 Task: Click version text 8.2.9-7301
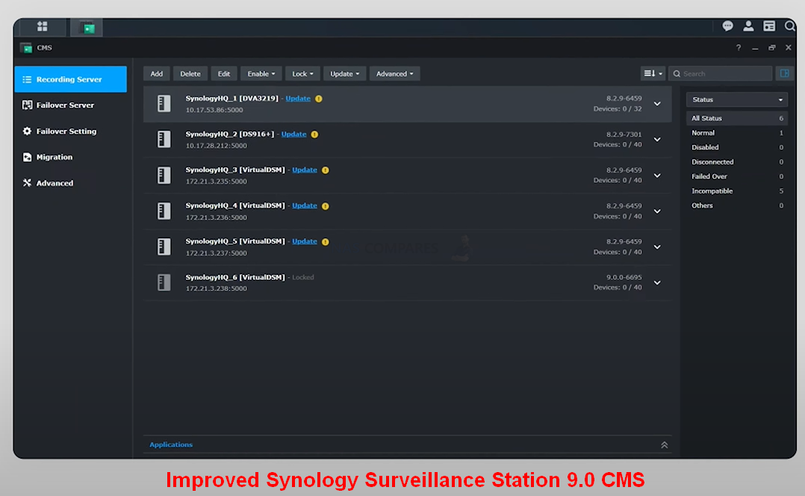click(x=624, y=134)
